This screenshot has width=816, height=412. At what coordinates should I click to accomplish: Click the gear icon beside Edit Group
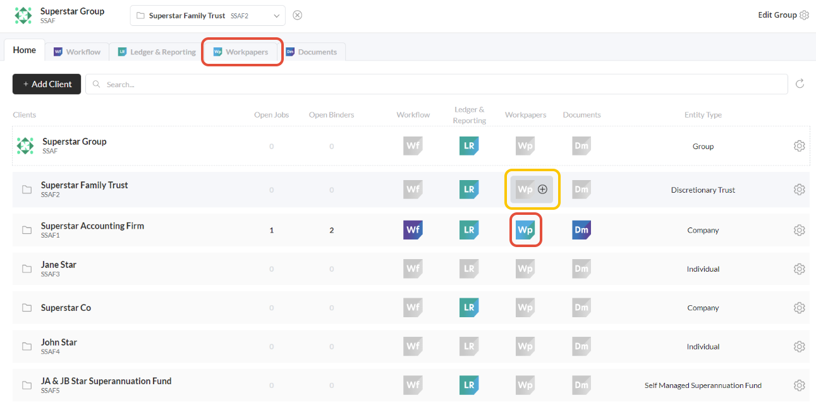coord(804,15)
